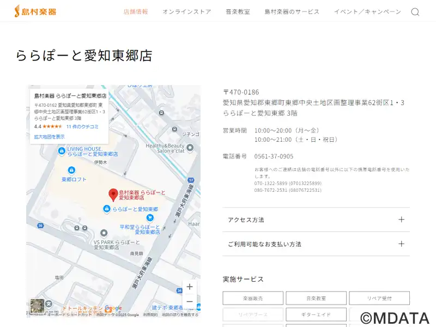Open the 店舗情報 menu
The width and height of the screenshot is (436, 327).
click(136, 11)
